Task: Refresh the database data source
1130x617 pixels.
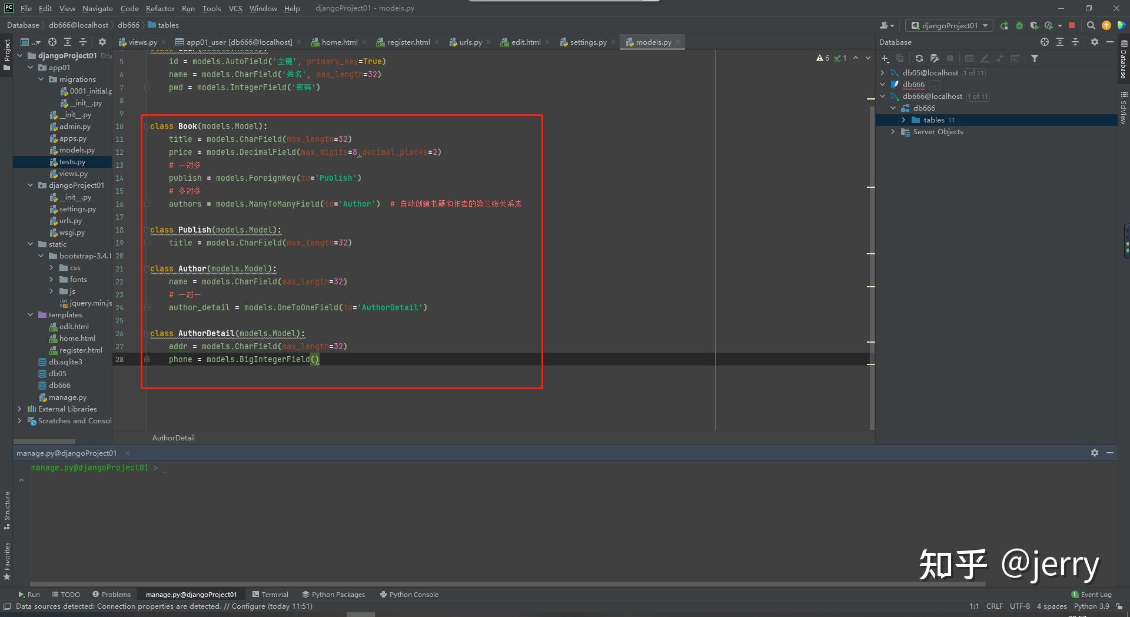Action: click(x=919, y=58)
